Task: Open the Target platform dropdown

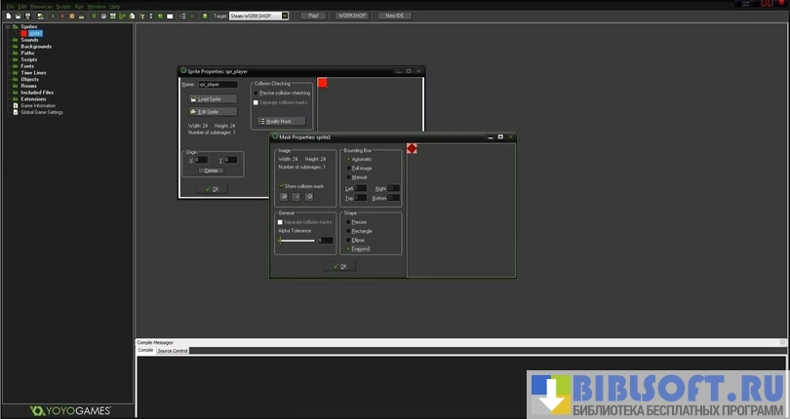Action: (x=284, y=17)
